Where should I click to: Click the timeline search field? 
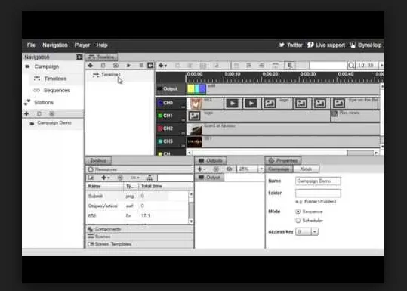click(x=328, y=65)
